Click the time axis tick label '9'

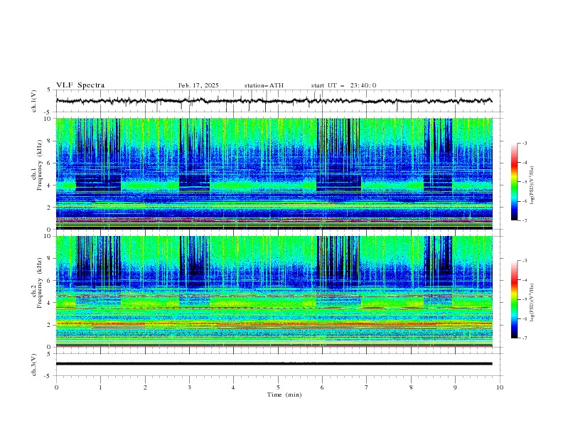click(455, 387)
